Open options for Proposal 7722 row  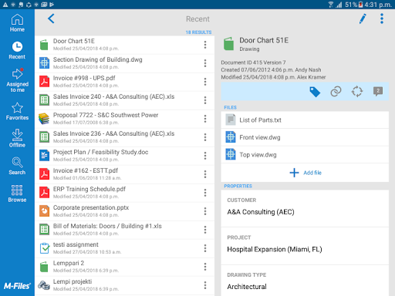(x=205, y=119)
